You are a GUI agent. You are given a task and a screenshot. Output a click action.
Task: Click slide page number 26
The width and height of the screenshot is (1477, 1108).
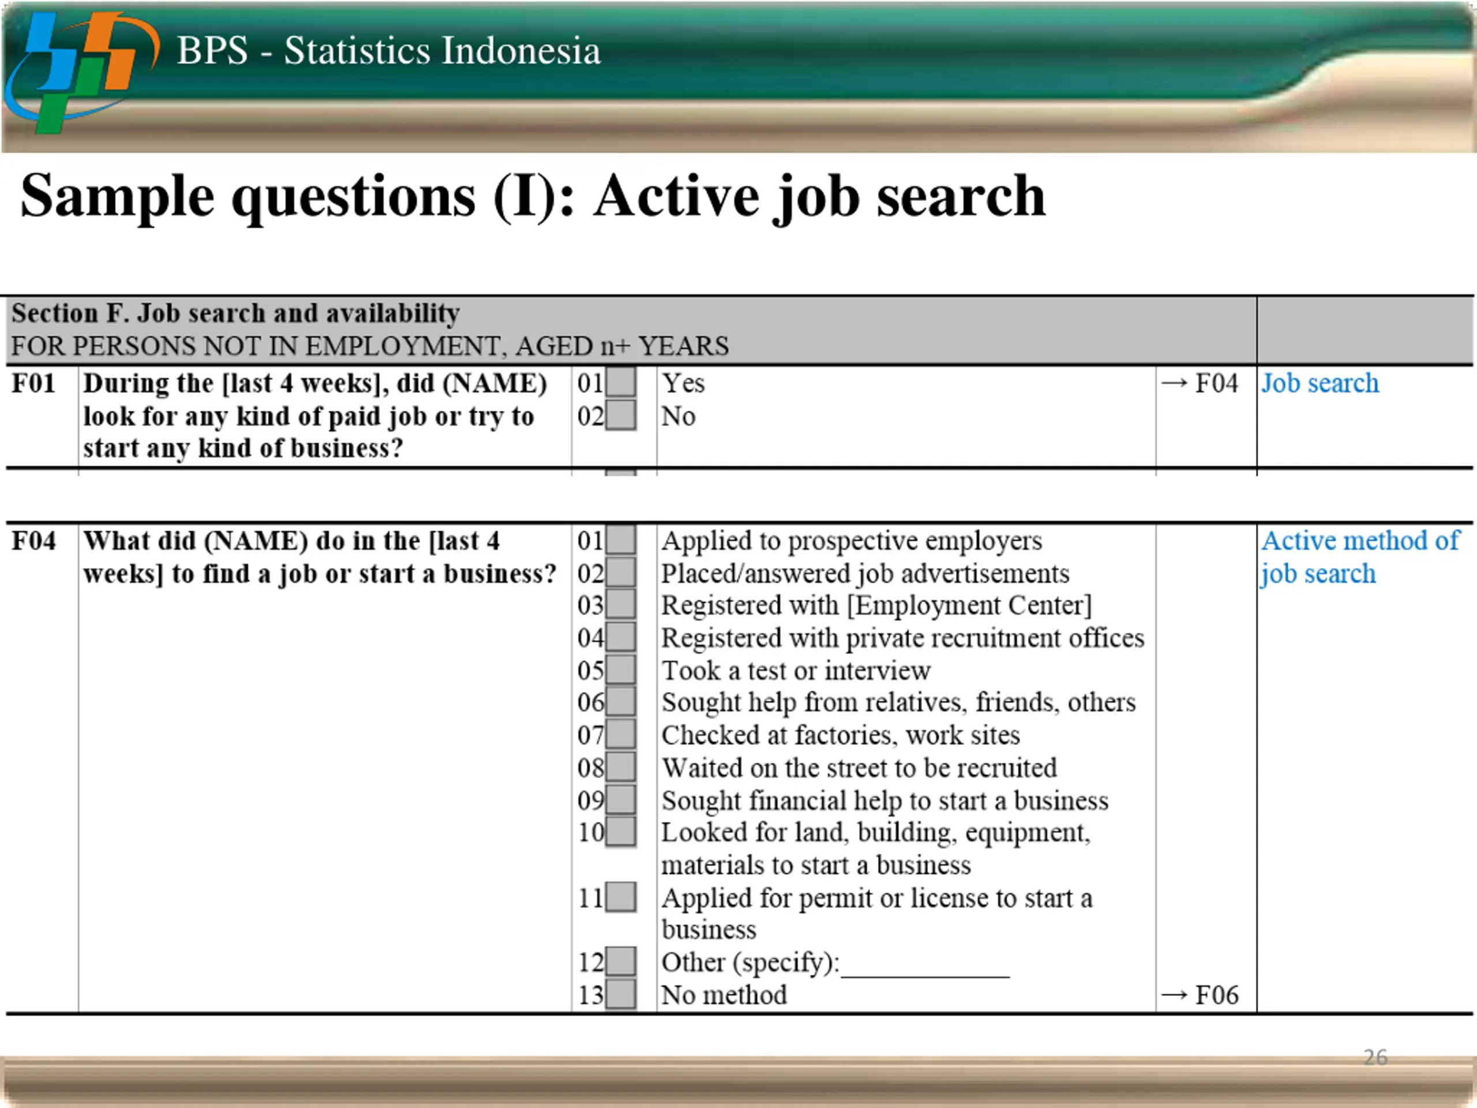tap(1375, 1057)
